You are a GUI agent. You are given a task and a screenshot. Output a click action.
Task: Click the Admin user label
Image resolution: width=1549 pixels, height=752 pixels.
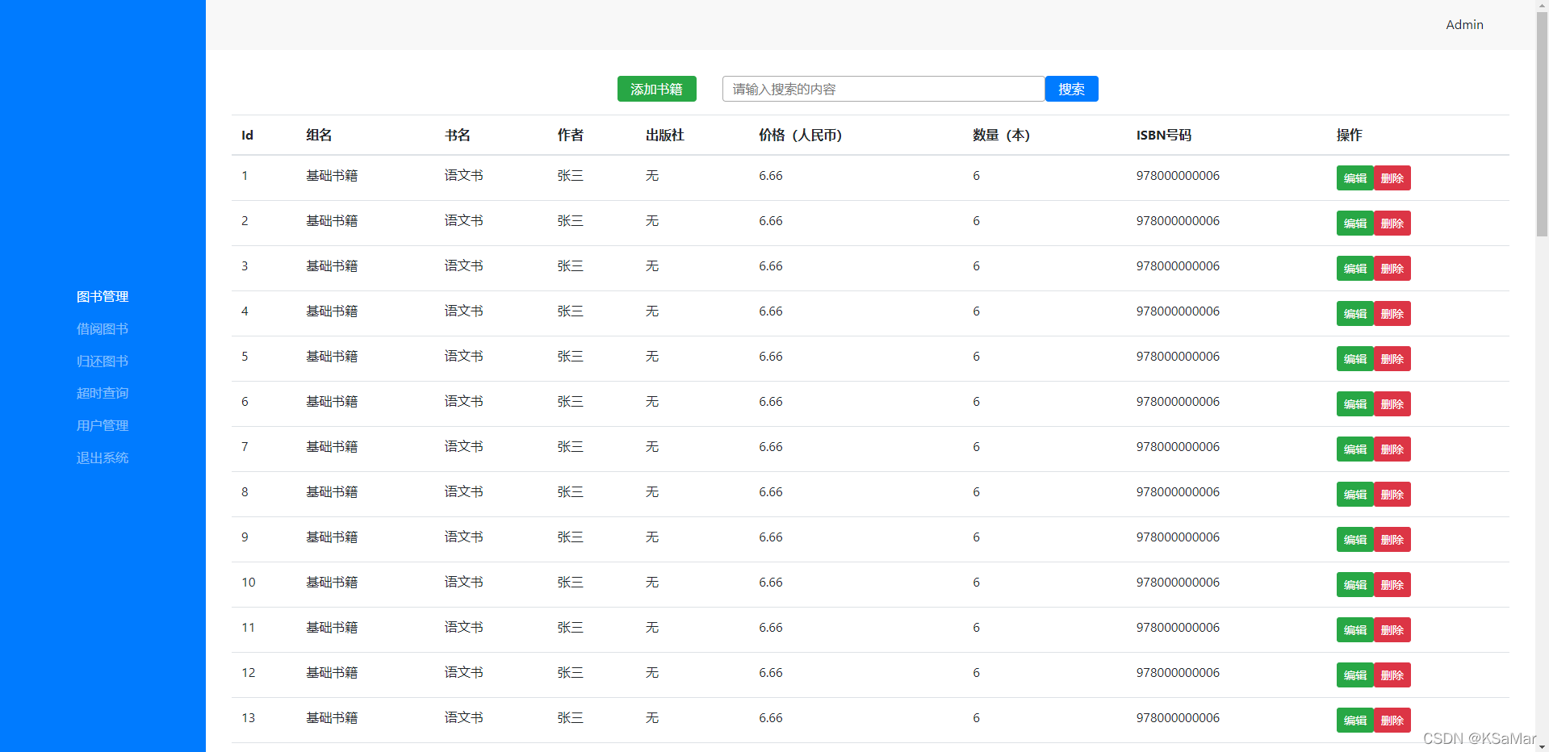[1464, 25]
